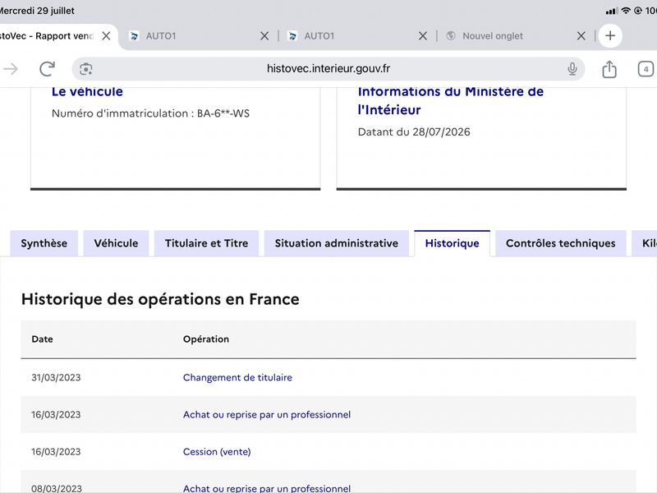Screen dimensions: 657x493
Task: Click the Datant du 28/07/2026 text
Action: pyautogui.click(x=414, y=131)
